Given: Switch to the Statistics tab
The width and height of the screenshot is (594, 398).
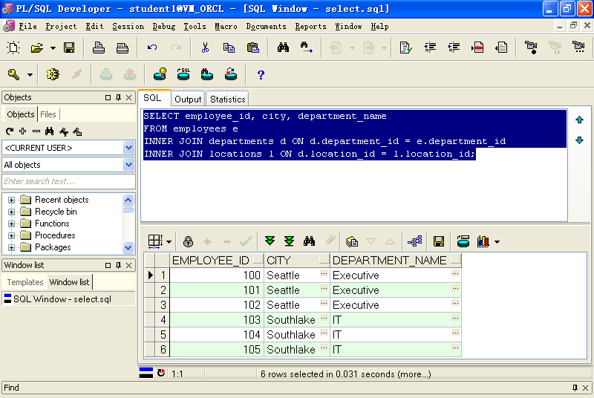Looking at the screenshot, I should pos(227,99).
